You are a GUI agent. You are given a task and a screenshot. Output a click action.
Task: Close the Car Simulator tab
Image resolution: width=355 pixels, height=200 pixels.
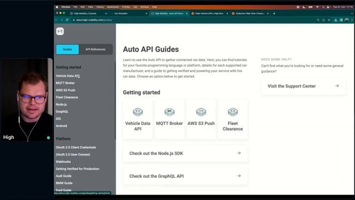click(x=146, y=13)
